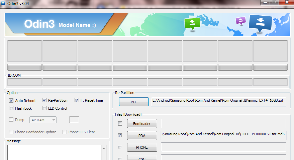Maximize the Odin3 window
Viewport: 294px width, 160px height.
[x=274, y=2]
